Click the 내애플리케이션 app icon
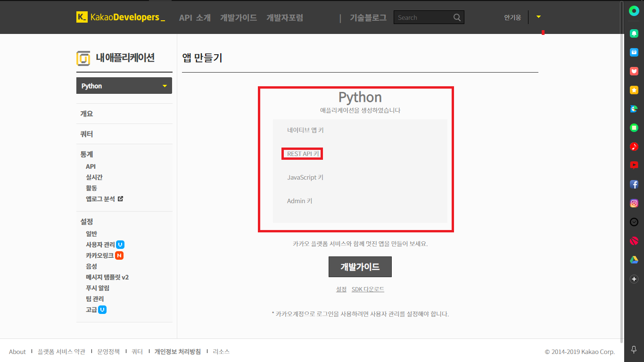This screenshot has width=644, height=362. coord(83,58)
